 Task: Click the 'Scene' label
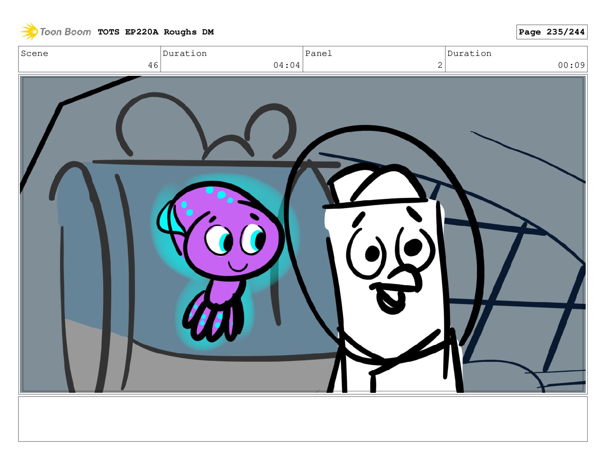point(34,54)
